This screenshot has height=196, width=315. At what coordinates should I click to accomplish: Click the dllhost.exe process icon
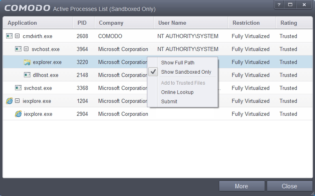[x=27, y=75]
